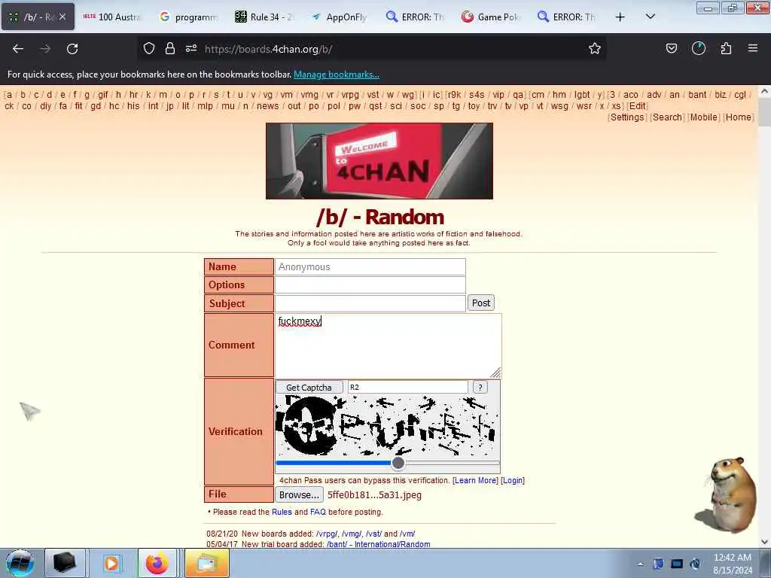Click the Name field showing Anonymous
The width and height of the screenshot is (771, 578).
tap(370, 267)
